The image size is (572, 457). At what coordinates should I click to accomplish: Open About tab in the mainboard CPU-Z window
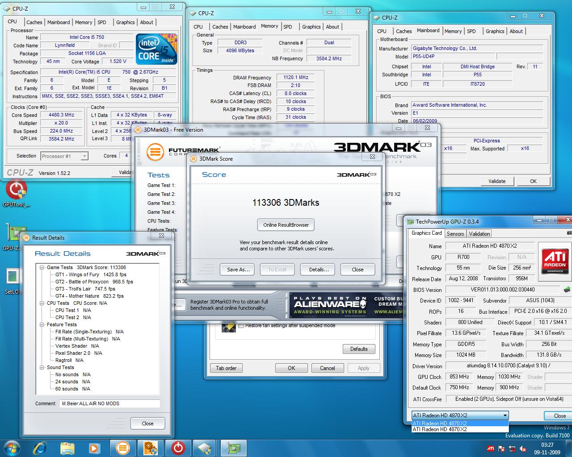tap(516, 31)
